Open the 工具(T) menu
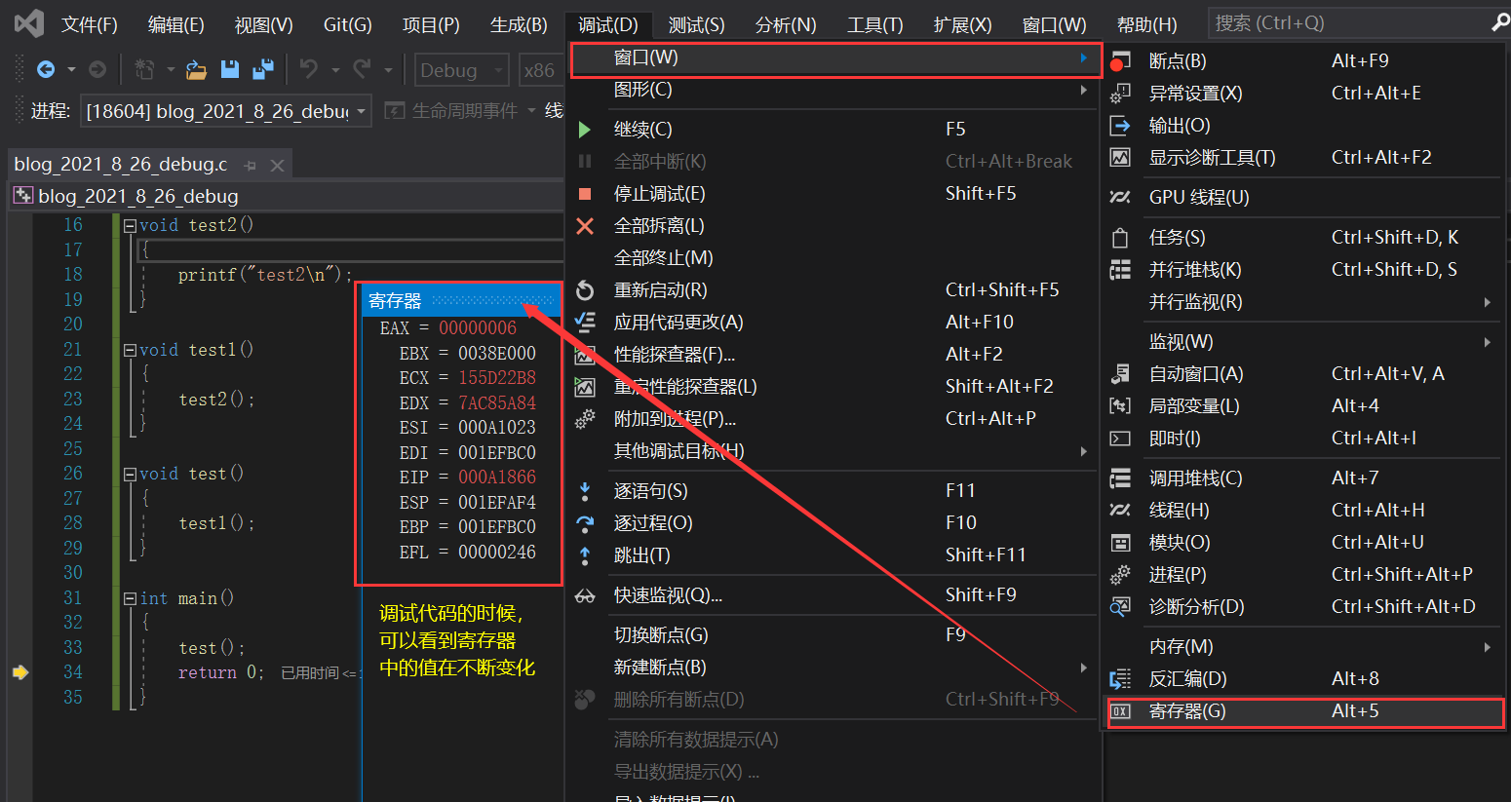 875,24
